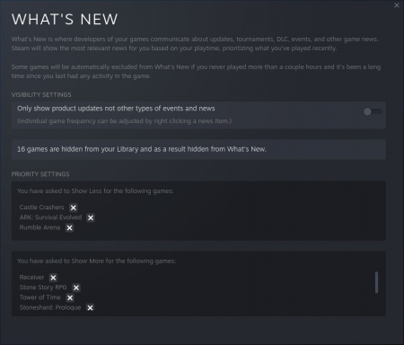
Task: Remove Stone Story RPG from Show More
Action: point(76,287)
